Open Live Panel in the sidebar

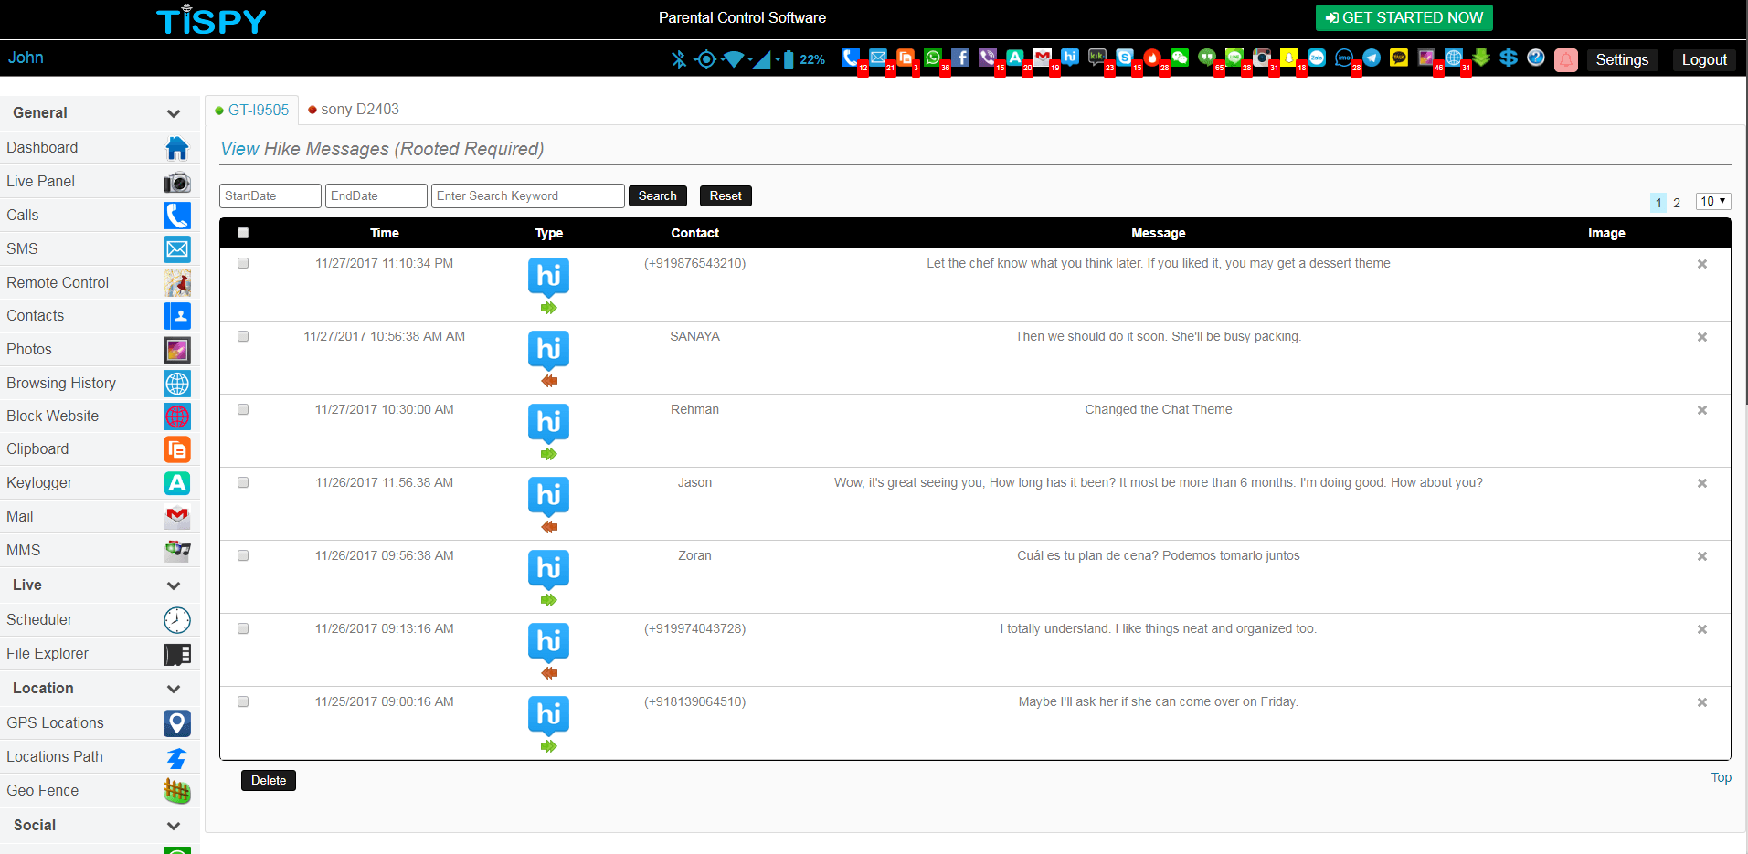[100, 182]
